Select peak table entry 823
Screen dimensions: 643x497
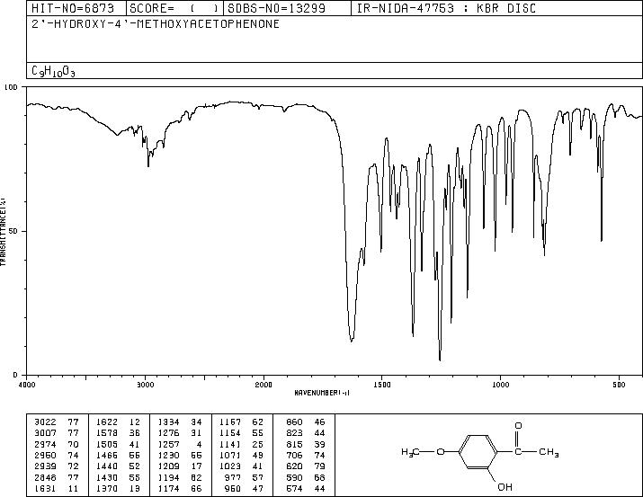(306, 433)
